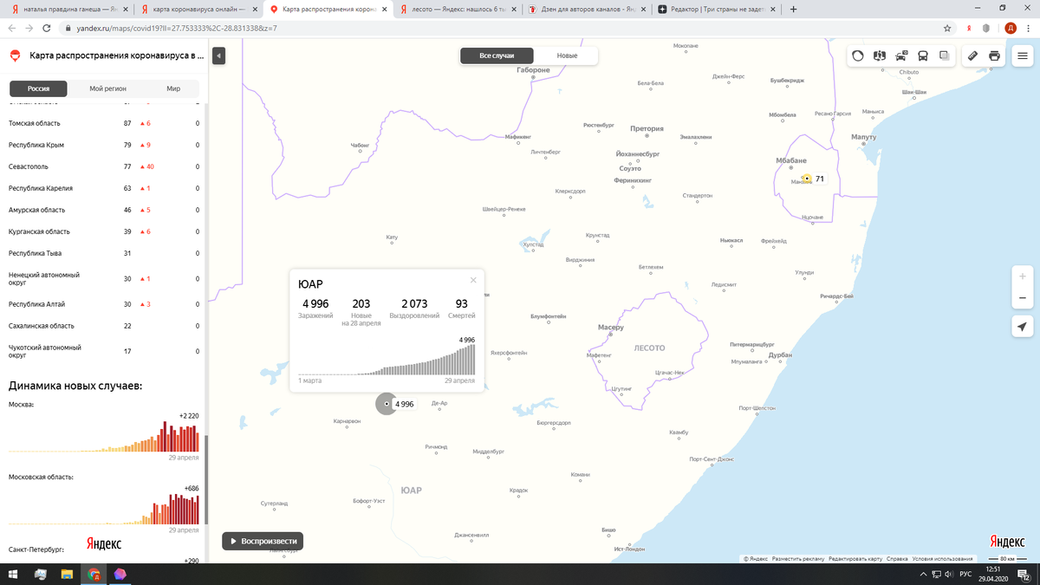Select the Россия tab

pos(38,88)
